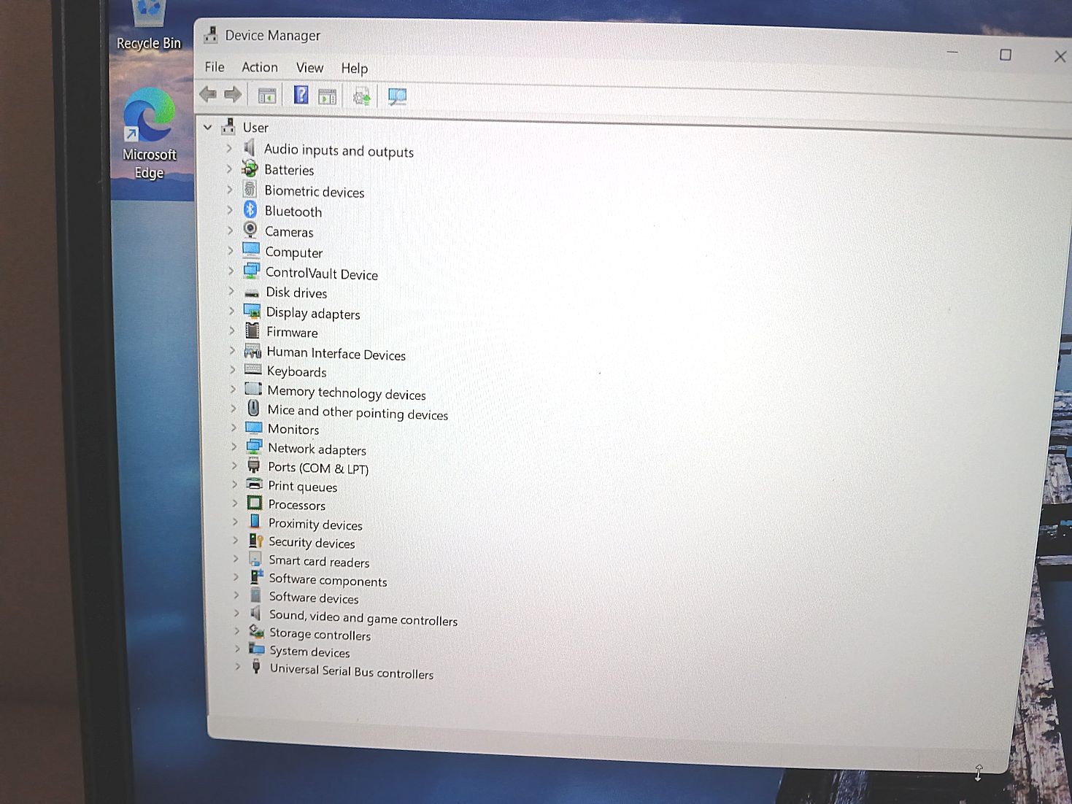Click the Audio inputs and outputs speaker icon
This screenshot has width=1072, height=804.
249,148
